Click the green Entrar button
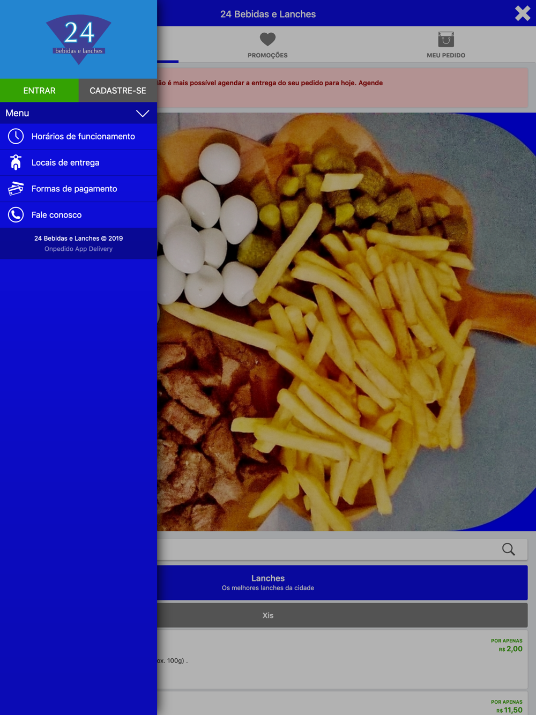 pyautogui.click(x=39, y=91)
